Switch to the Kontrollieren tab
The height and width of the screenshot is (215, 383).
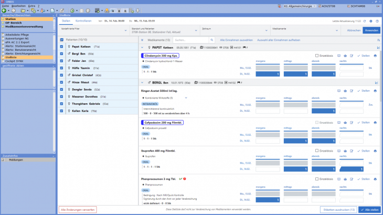84,21
